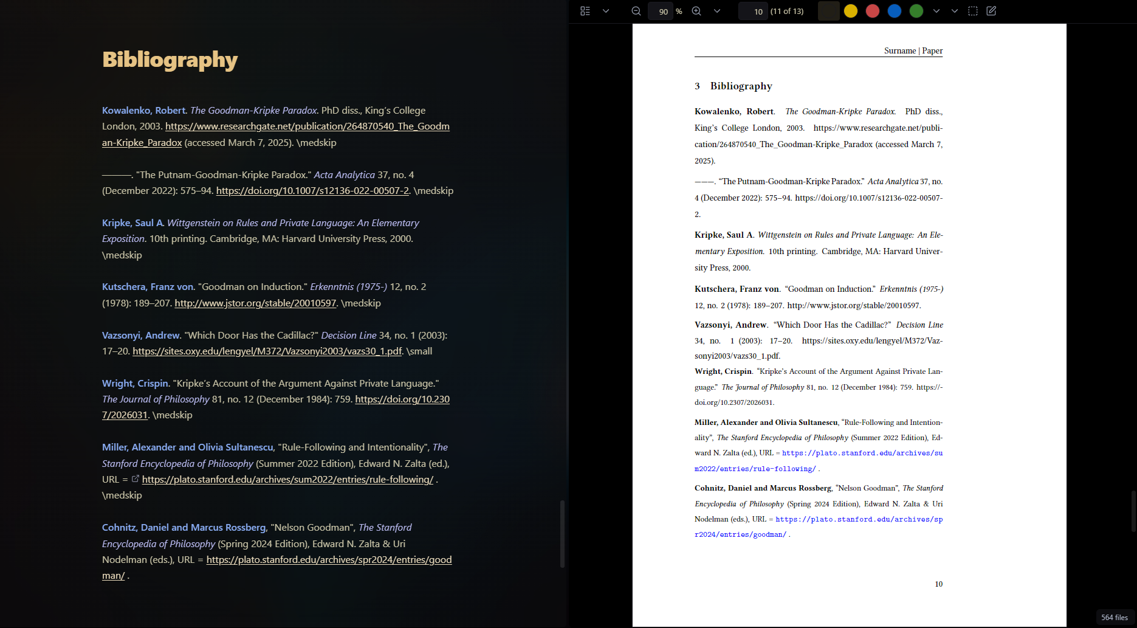The width and height of the screenshot is (1137, 628).
Task: Click the Surname | Paper page header
Action: (x=913, y=50)
